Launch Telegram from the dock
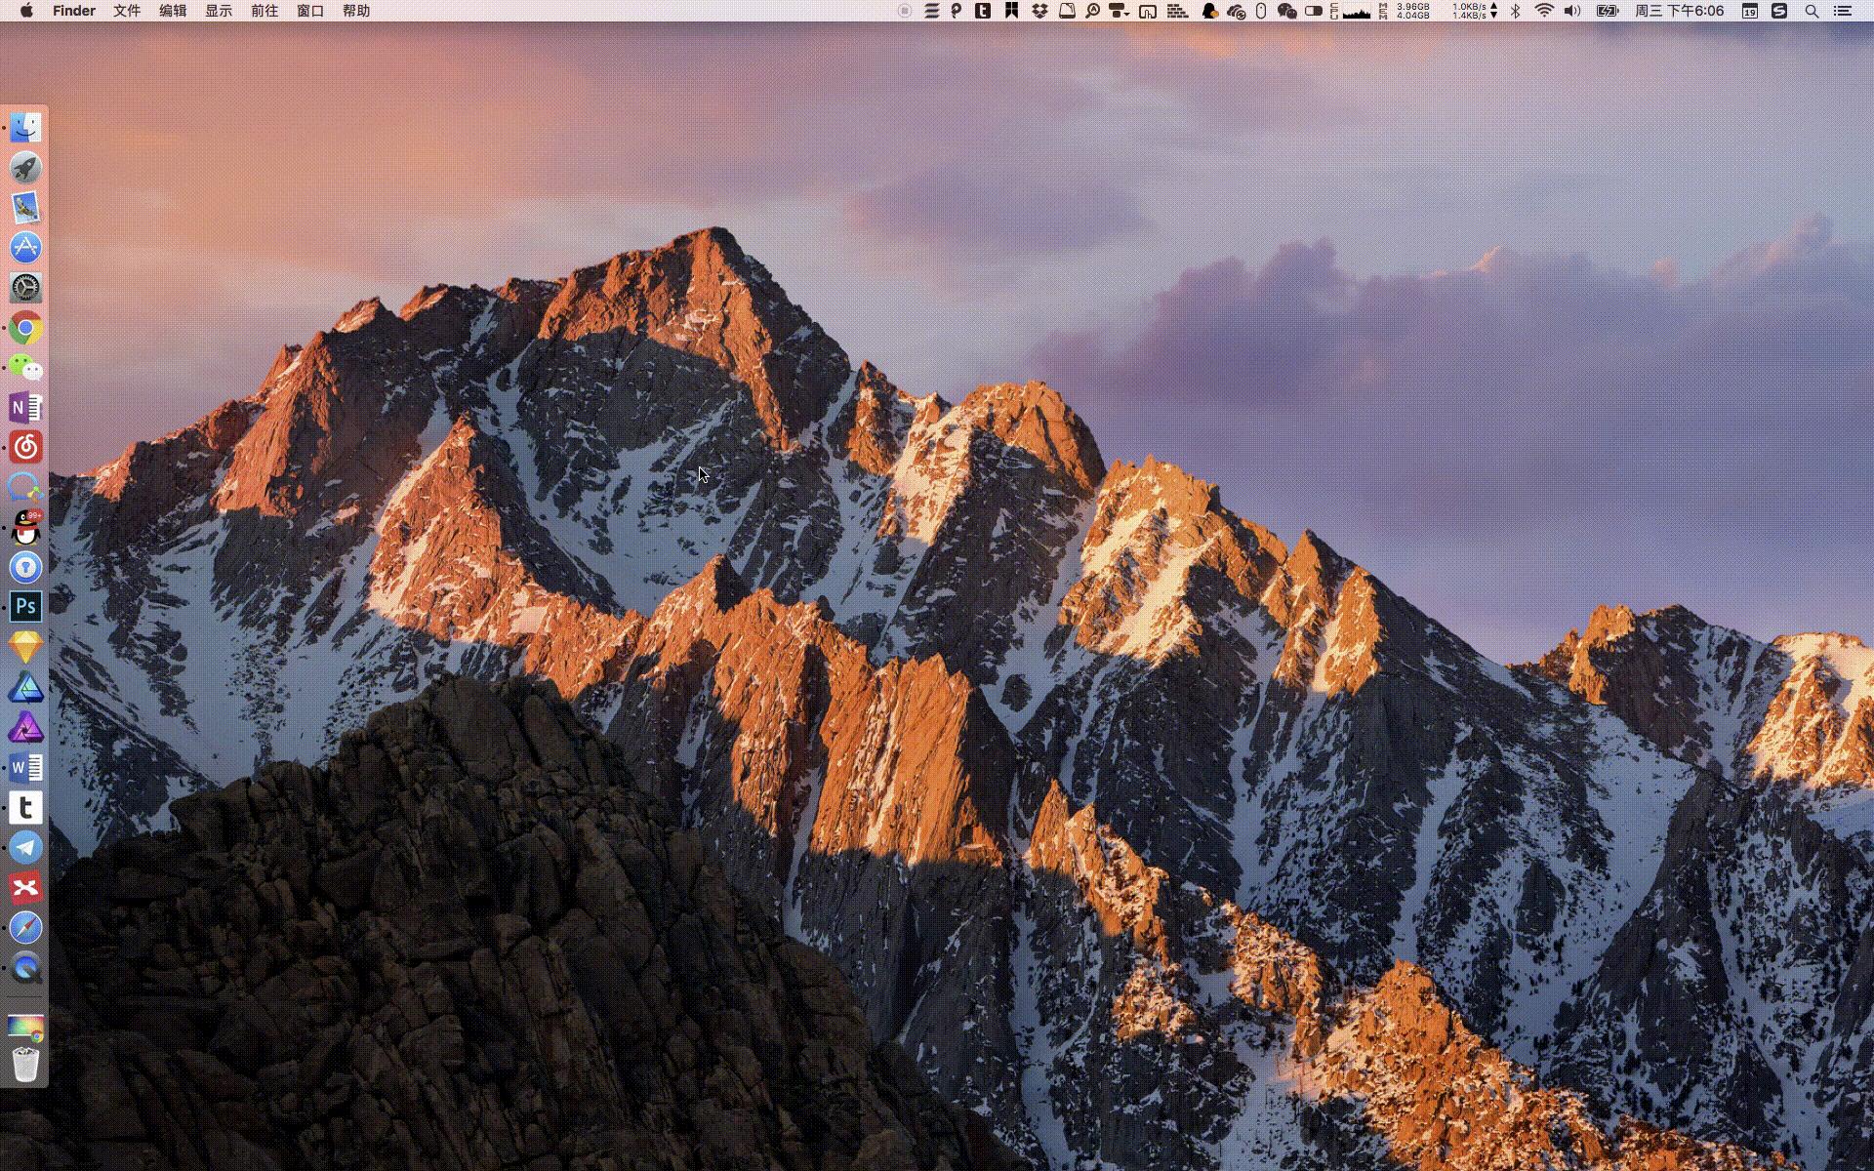This screenshot has height=1171, width=1874. click(x=25, y=847)
